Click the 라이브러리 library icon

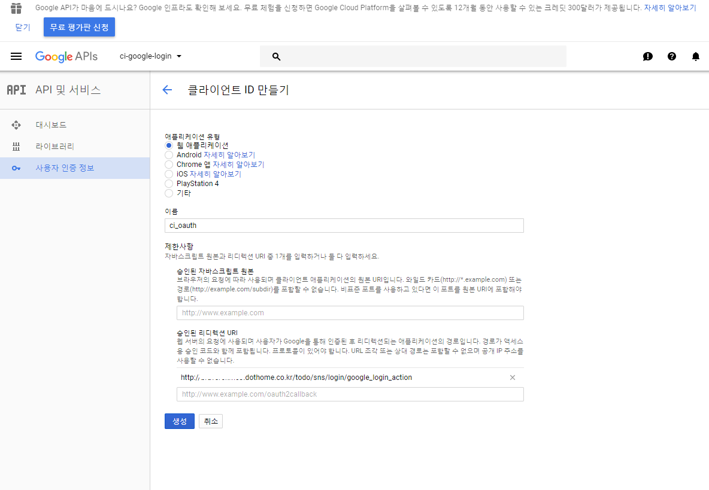(x=16, y=147)
